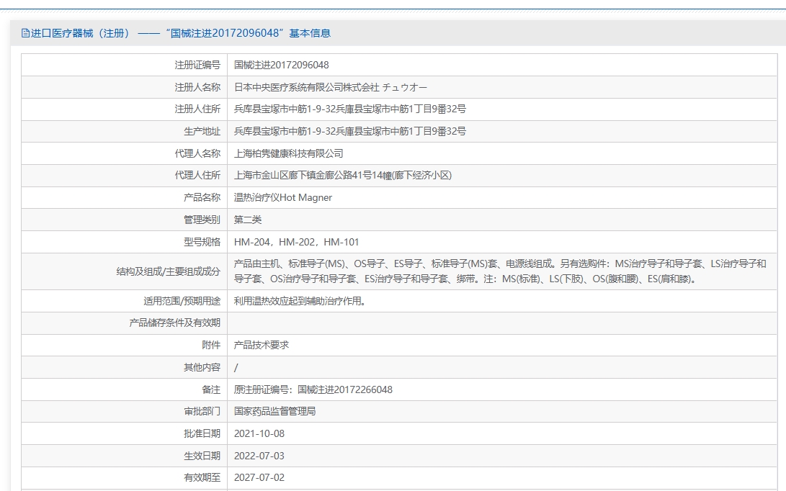
Task: Click the 结构及组成/主要组成成分 label
Action: pyautogui.click(x=169, y=271)
